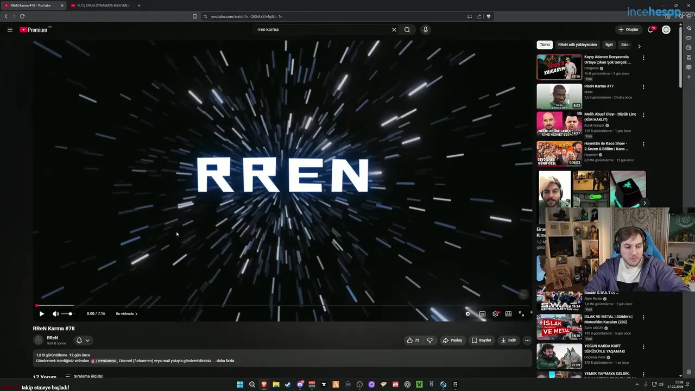Open the player settings gear

tap(495, 313)
